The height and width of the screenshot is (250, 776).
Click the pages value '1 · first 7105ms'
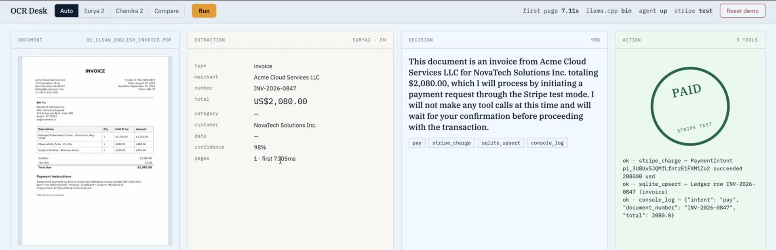(275, 159)
